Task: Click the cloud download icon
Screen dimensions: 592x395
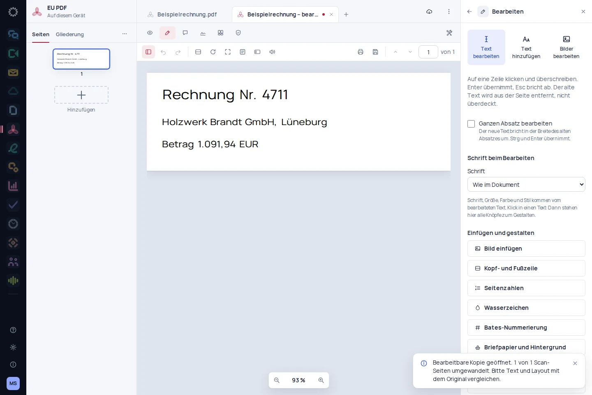Action: pyautogui.click(x=429, y=12)
